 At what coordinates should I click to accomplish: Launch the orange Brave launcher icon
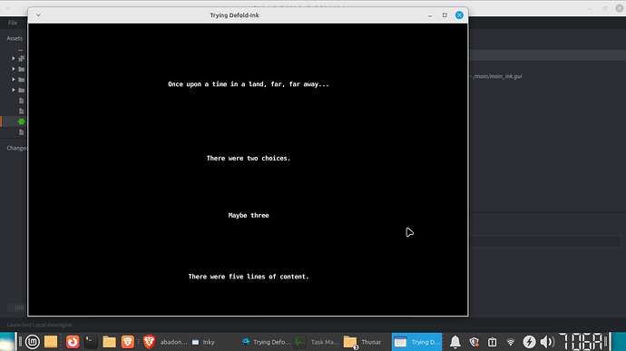coord(128,342)
